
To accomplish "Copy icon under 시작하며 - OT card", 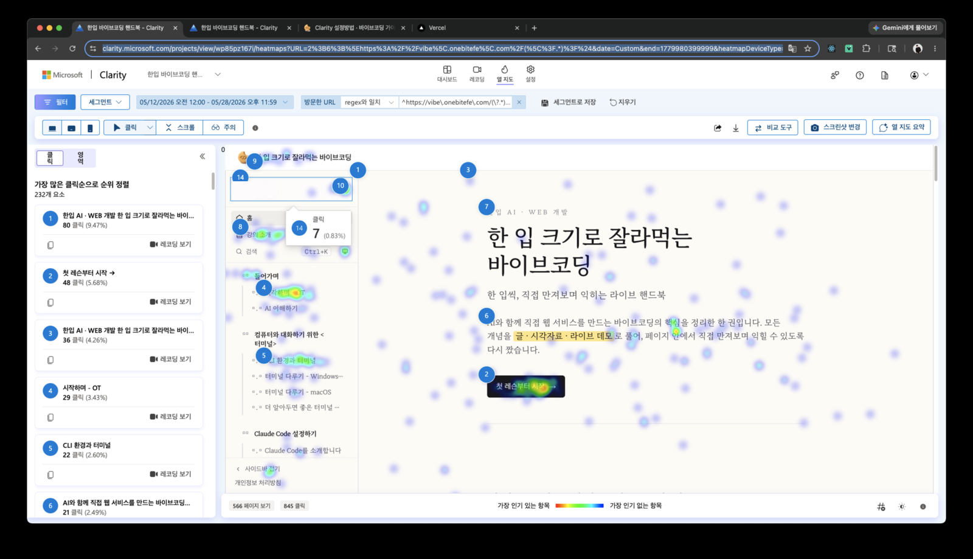I will point(50,417).
